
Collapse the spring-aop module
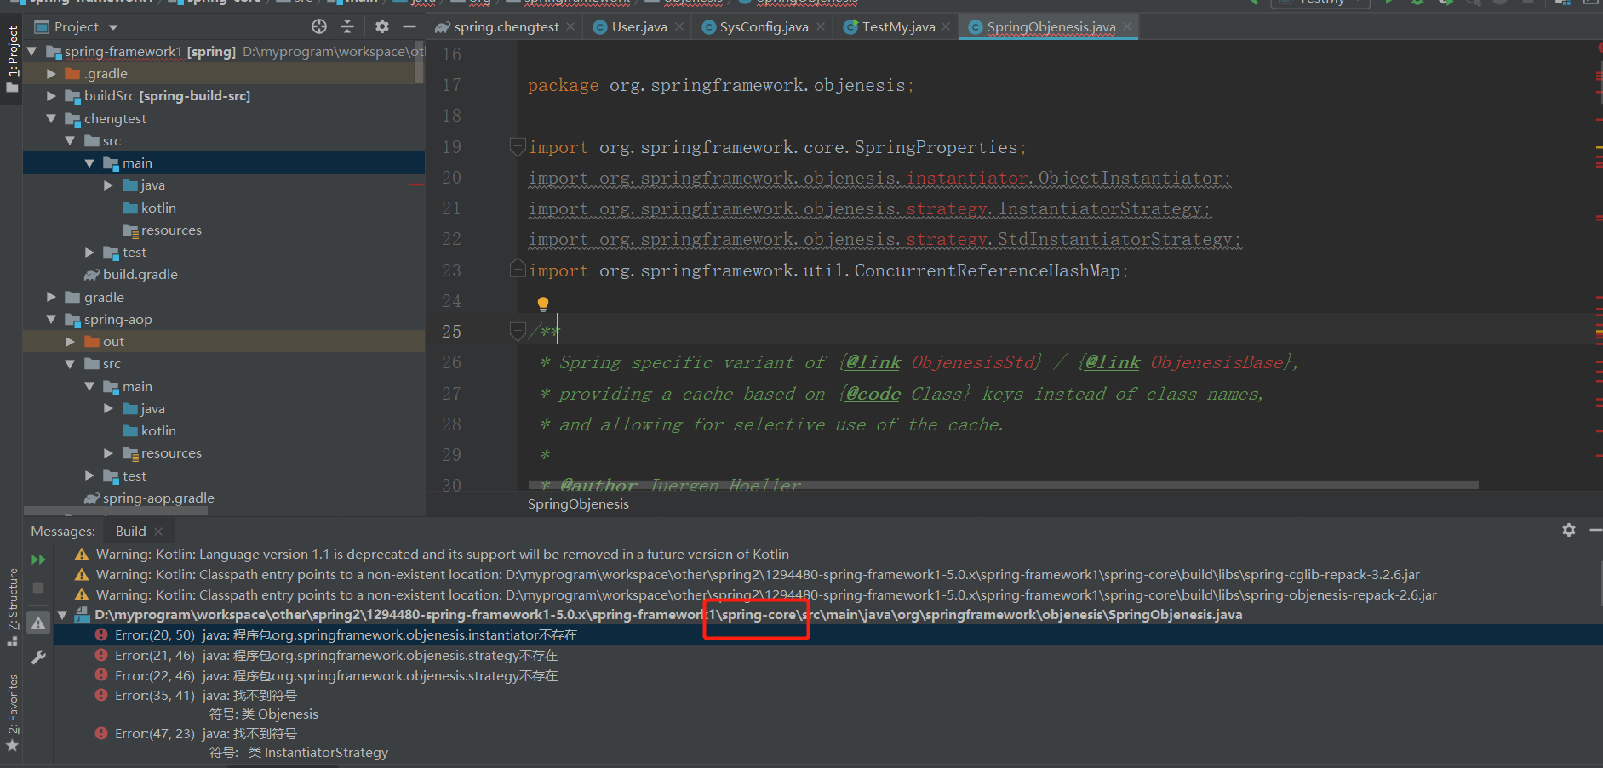[51, 319]
